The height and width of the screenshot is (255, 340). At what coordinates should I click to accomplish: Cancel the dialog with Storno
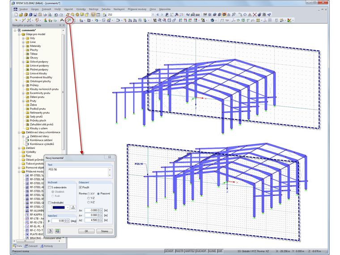pos(105,231)
